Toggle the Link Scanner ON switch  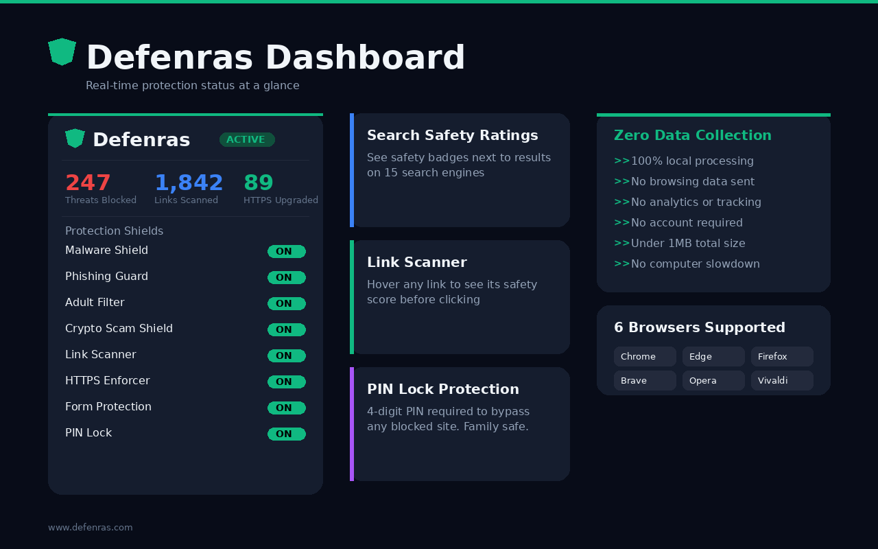tap(287, 355)
